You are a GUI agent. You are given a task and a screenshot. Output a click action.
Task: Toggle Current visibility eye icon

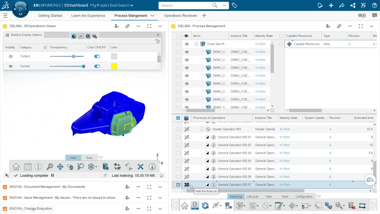(10, 66)
